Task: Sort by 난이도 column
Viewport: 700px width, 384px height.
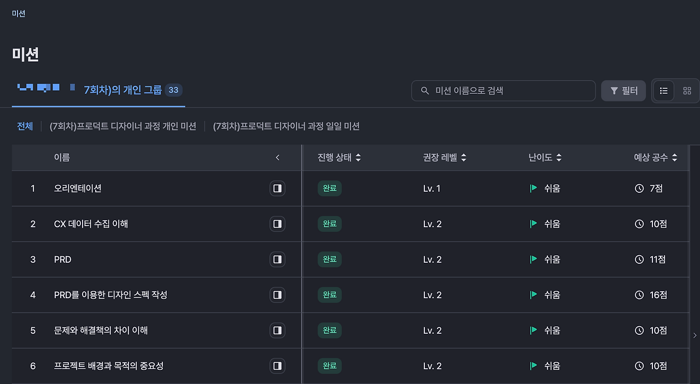Action: pyautogui.click(x=559, y=158)
